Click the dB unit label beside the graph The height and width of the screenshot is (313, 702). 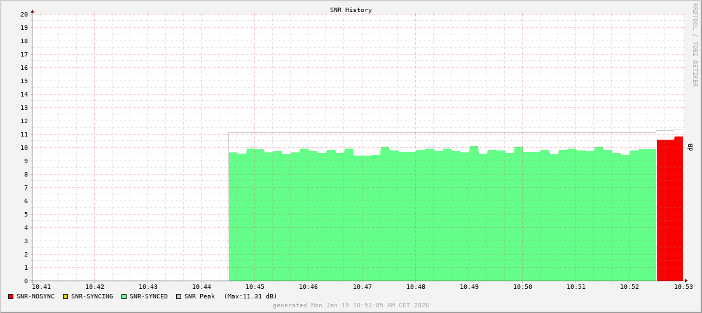tap(690, 147)
